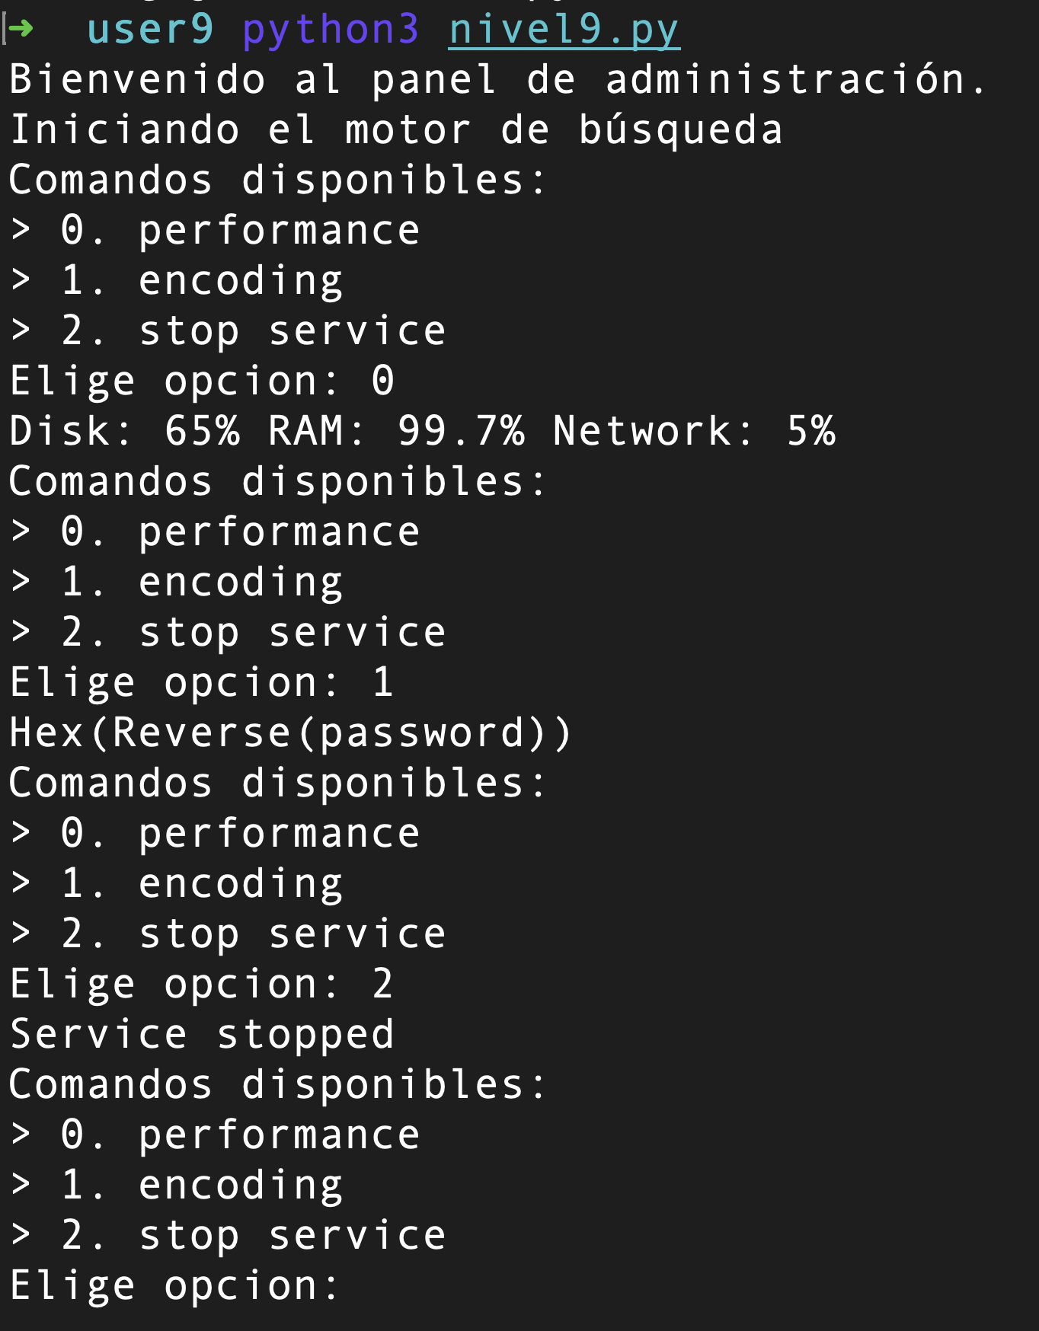
Task: Click the green prompt arrow icon
Action: tap(21, 29)
